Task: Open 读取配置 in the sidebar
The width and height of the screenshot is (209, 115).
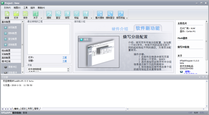Action: point(11,45)
